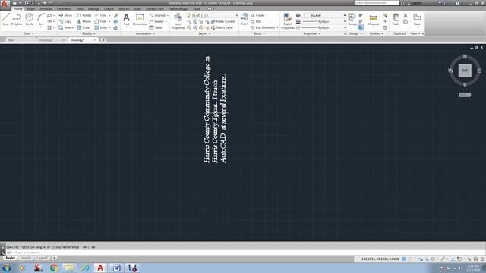Viewport: 486px width, 273px height.
Task: Open the Output ribbon tab
Action: (x=109, y=8)
